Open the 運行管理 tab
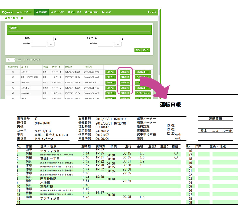Image resolution: width=238 pixels, height=208 pixels. 41,12
